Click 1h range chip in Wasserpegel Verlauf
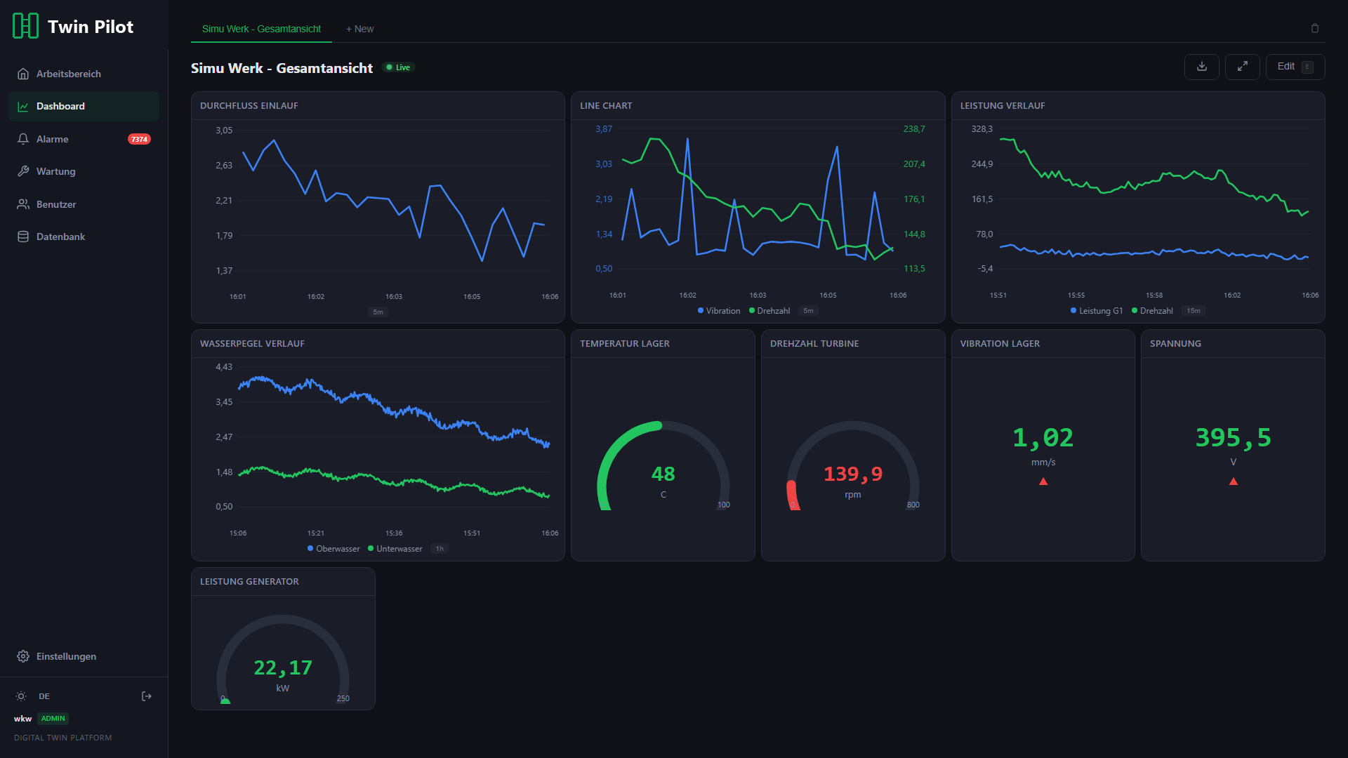 [x=440, y=549]
